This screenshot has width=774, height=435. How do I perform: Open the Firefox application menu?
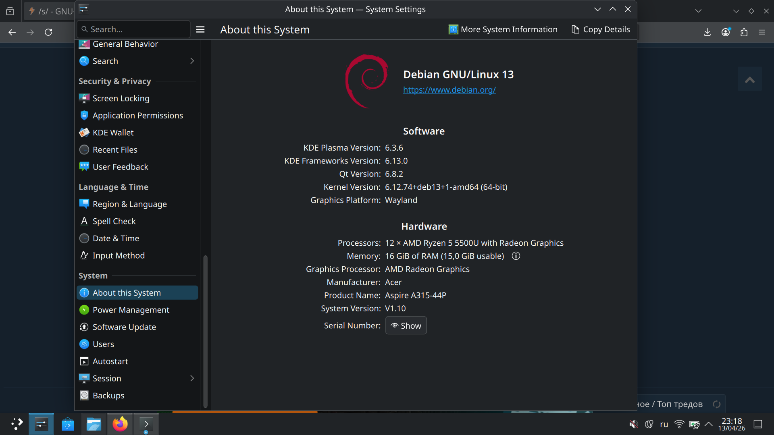(x=762, y=32)
